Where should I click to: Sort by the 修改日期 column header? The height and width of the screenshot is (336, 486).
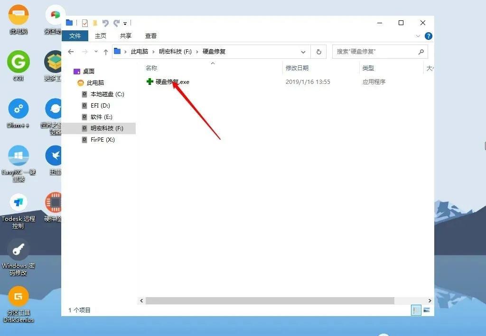[297, 68]
